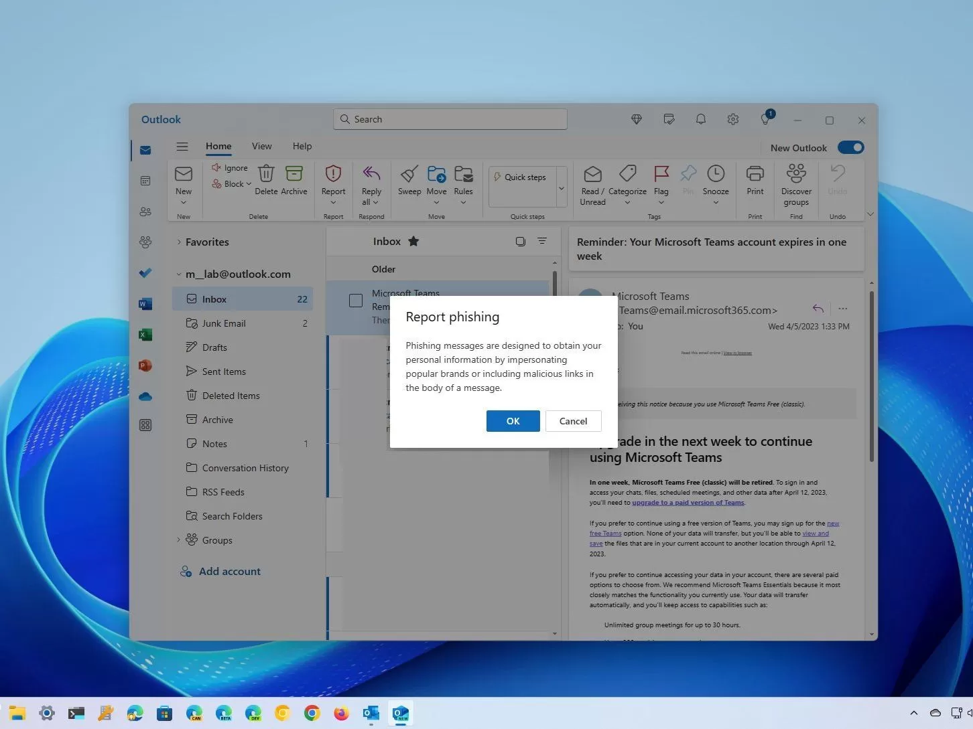The image size is (973, 729).
Task: Switch to the Home ribbon tab
Action: tap(218, 146)
